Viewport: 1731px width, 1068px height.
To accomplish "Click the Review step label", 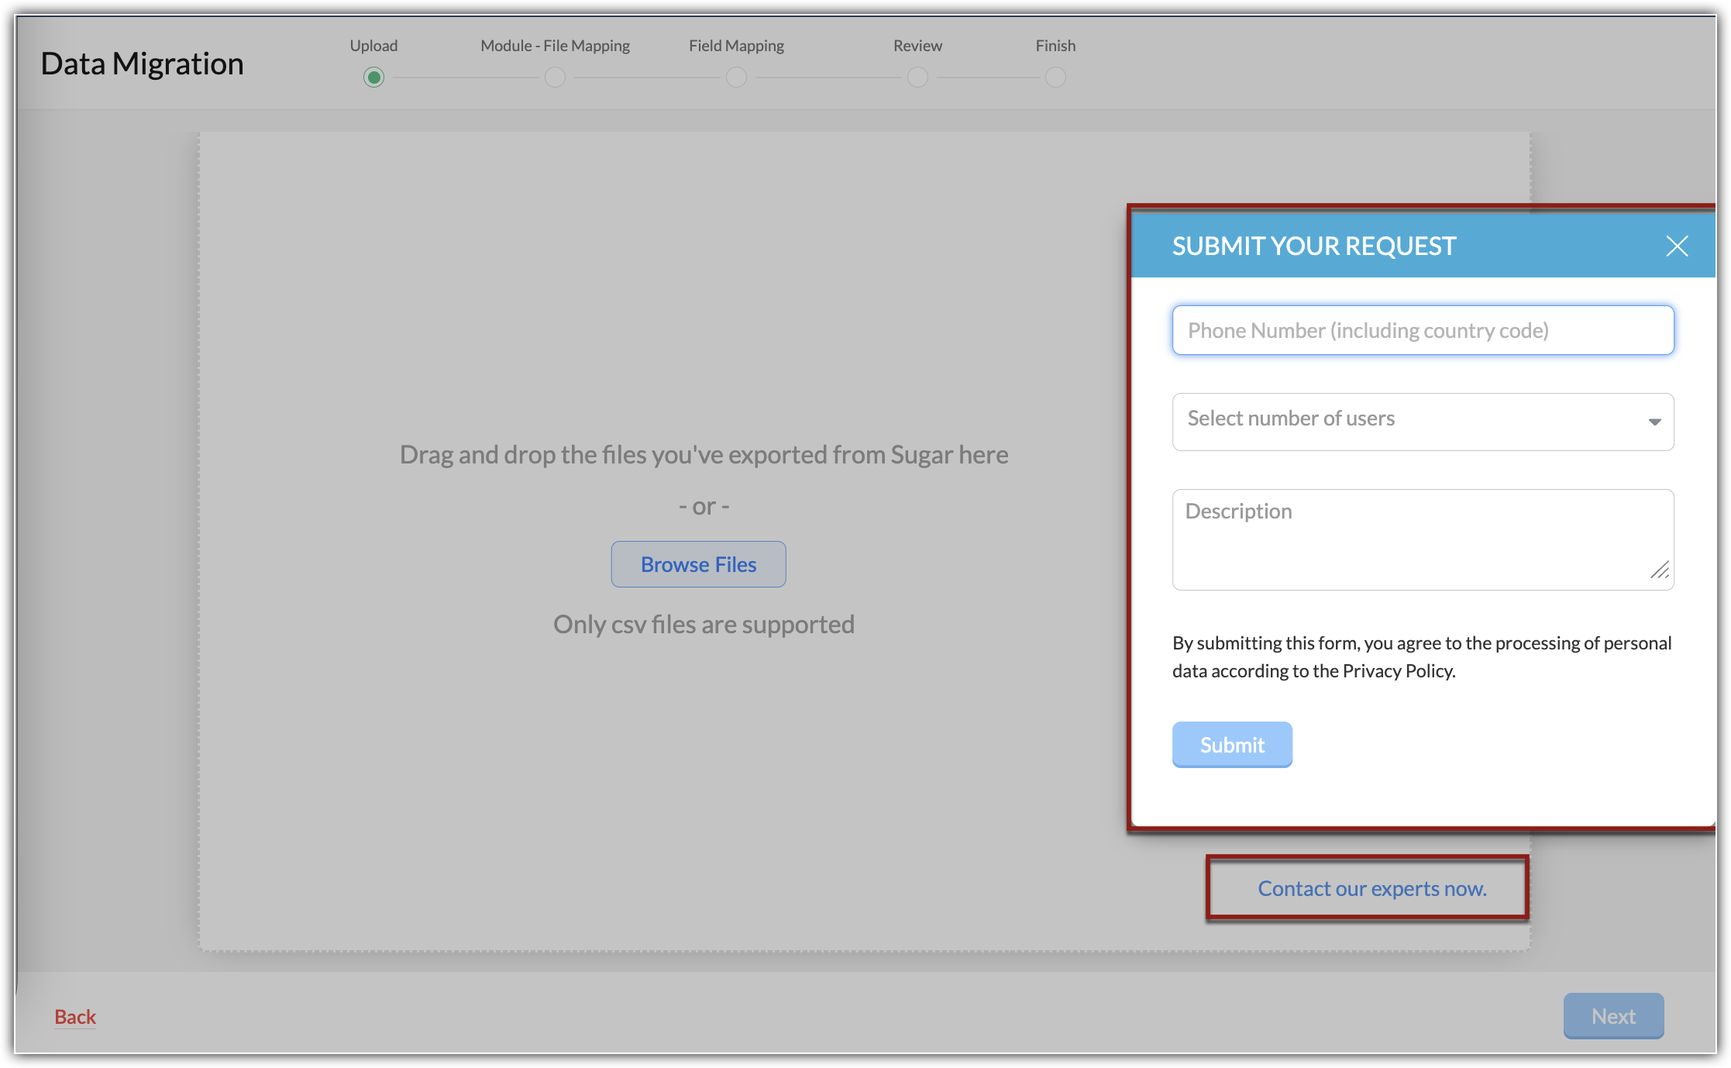I will (x=917, y=46).
